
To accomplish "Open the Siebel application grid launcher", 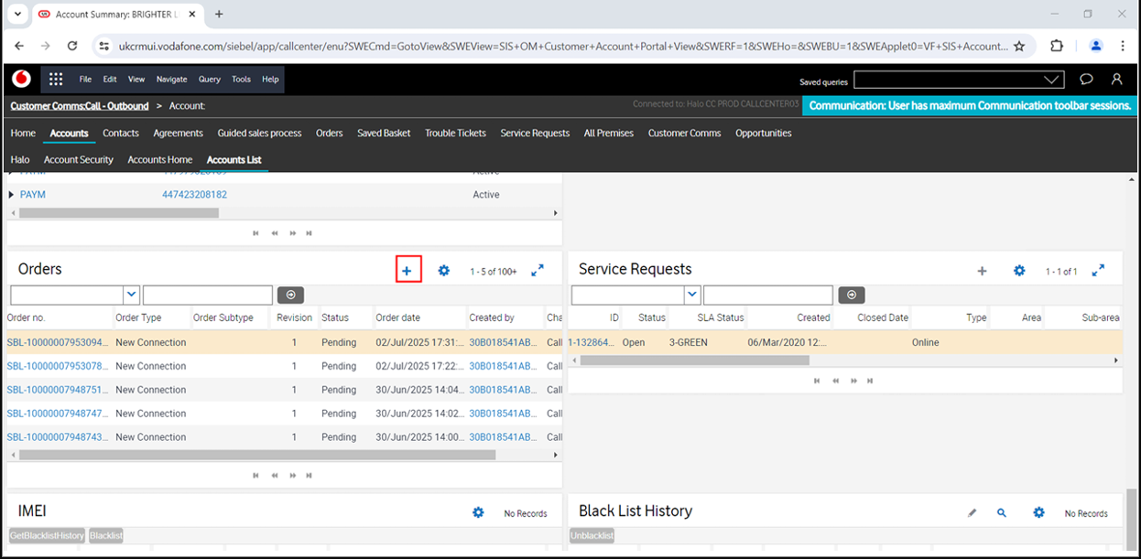I will (x=56, y=80).
